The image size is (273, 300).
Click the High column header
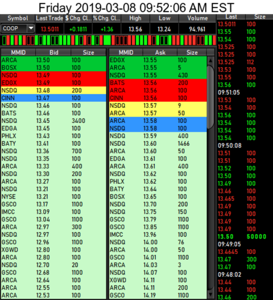(x=135, y=18)
